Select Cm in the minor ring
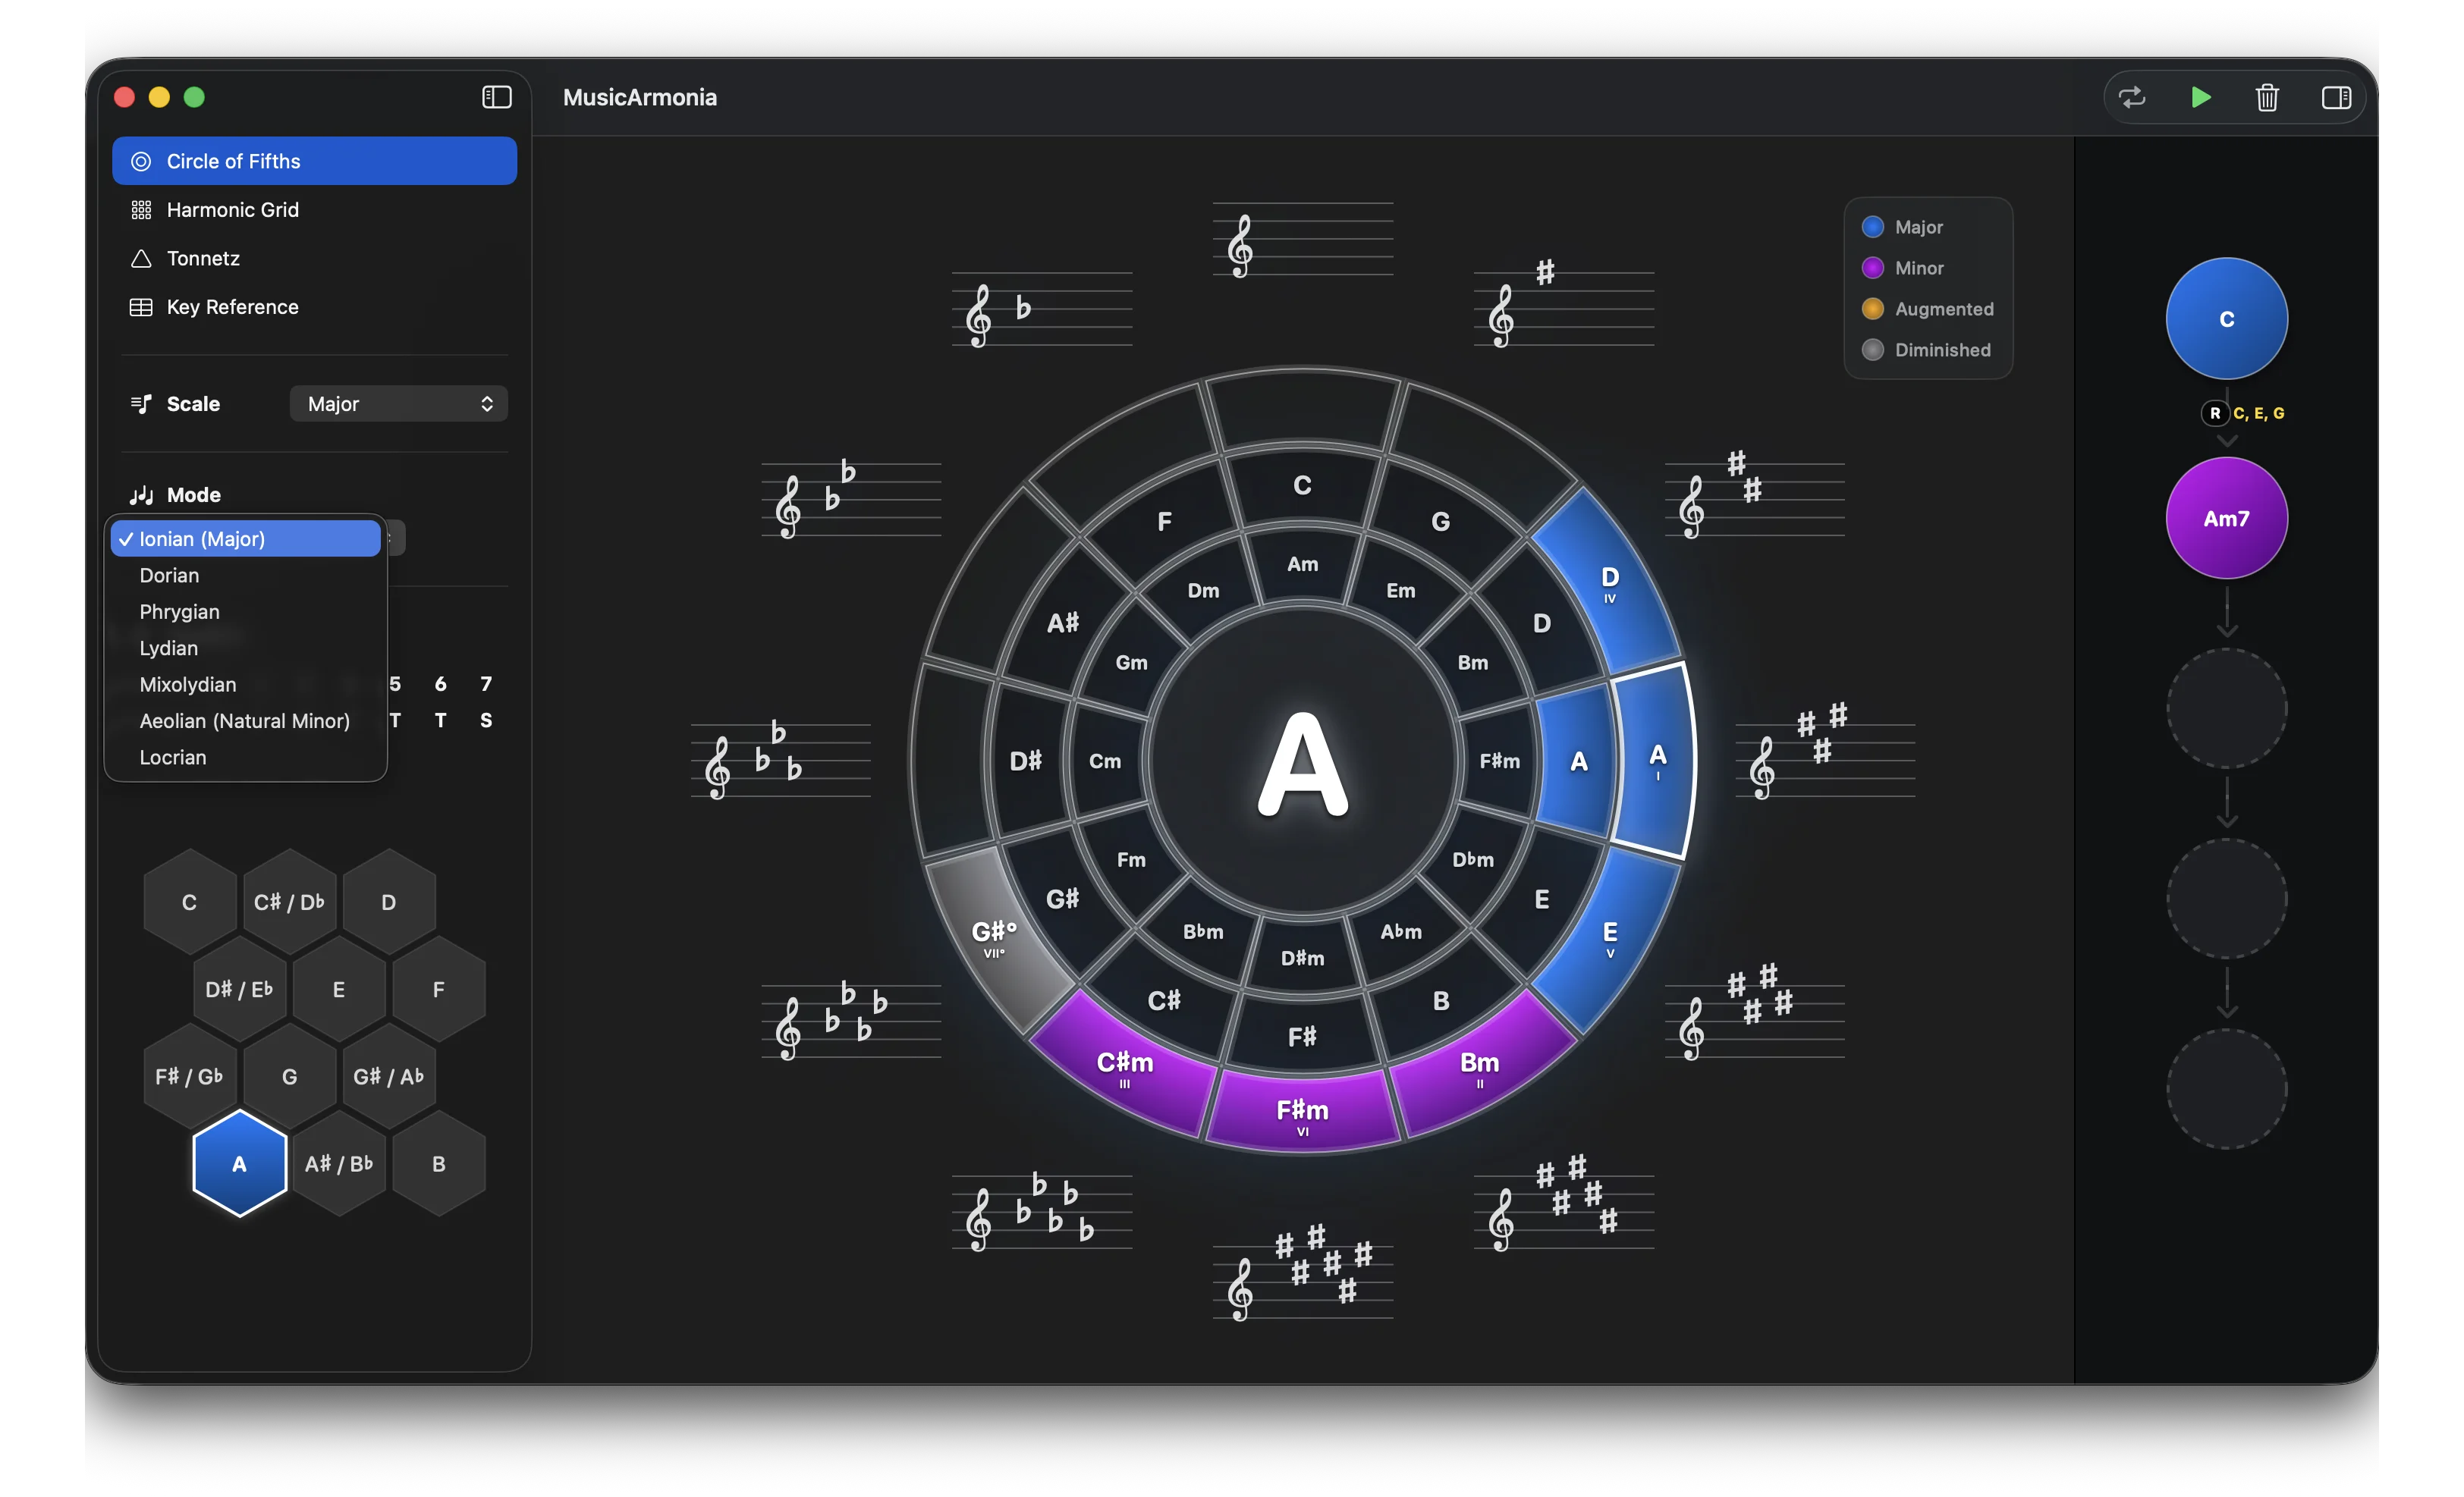 point(1105,761)
